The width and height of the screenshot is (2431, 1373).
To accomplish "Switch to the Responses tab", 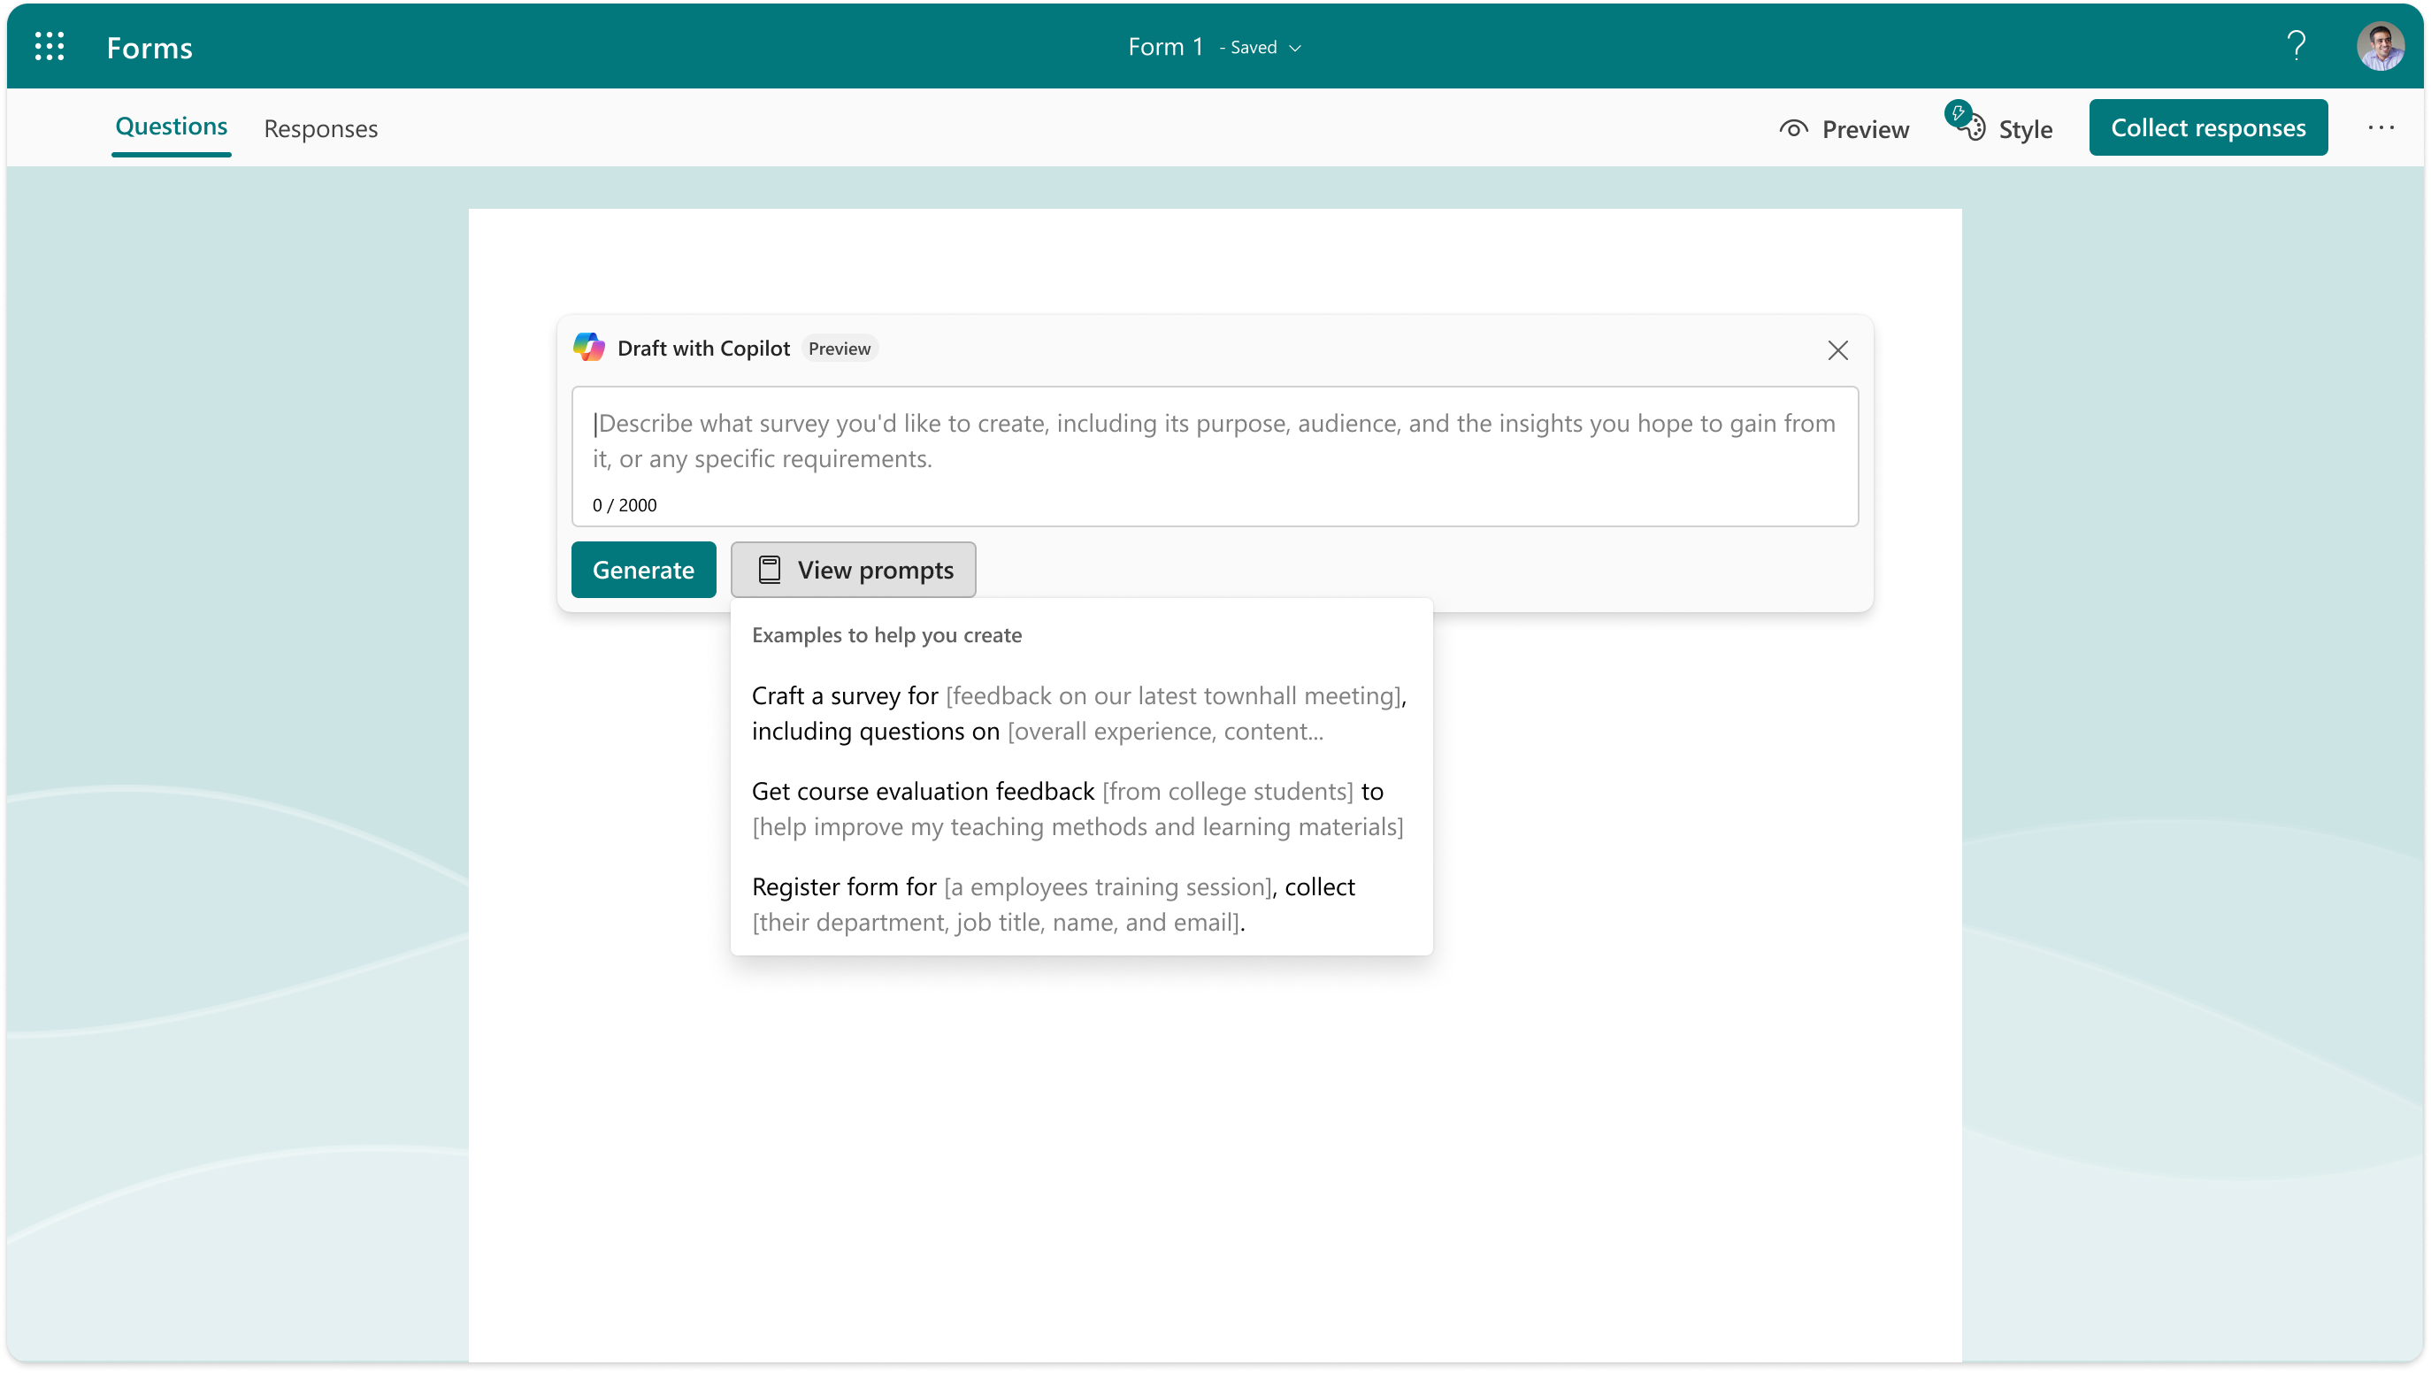I will 322,127.
